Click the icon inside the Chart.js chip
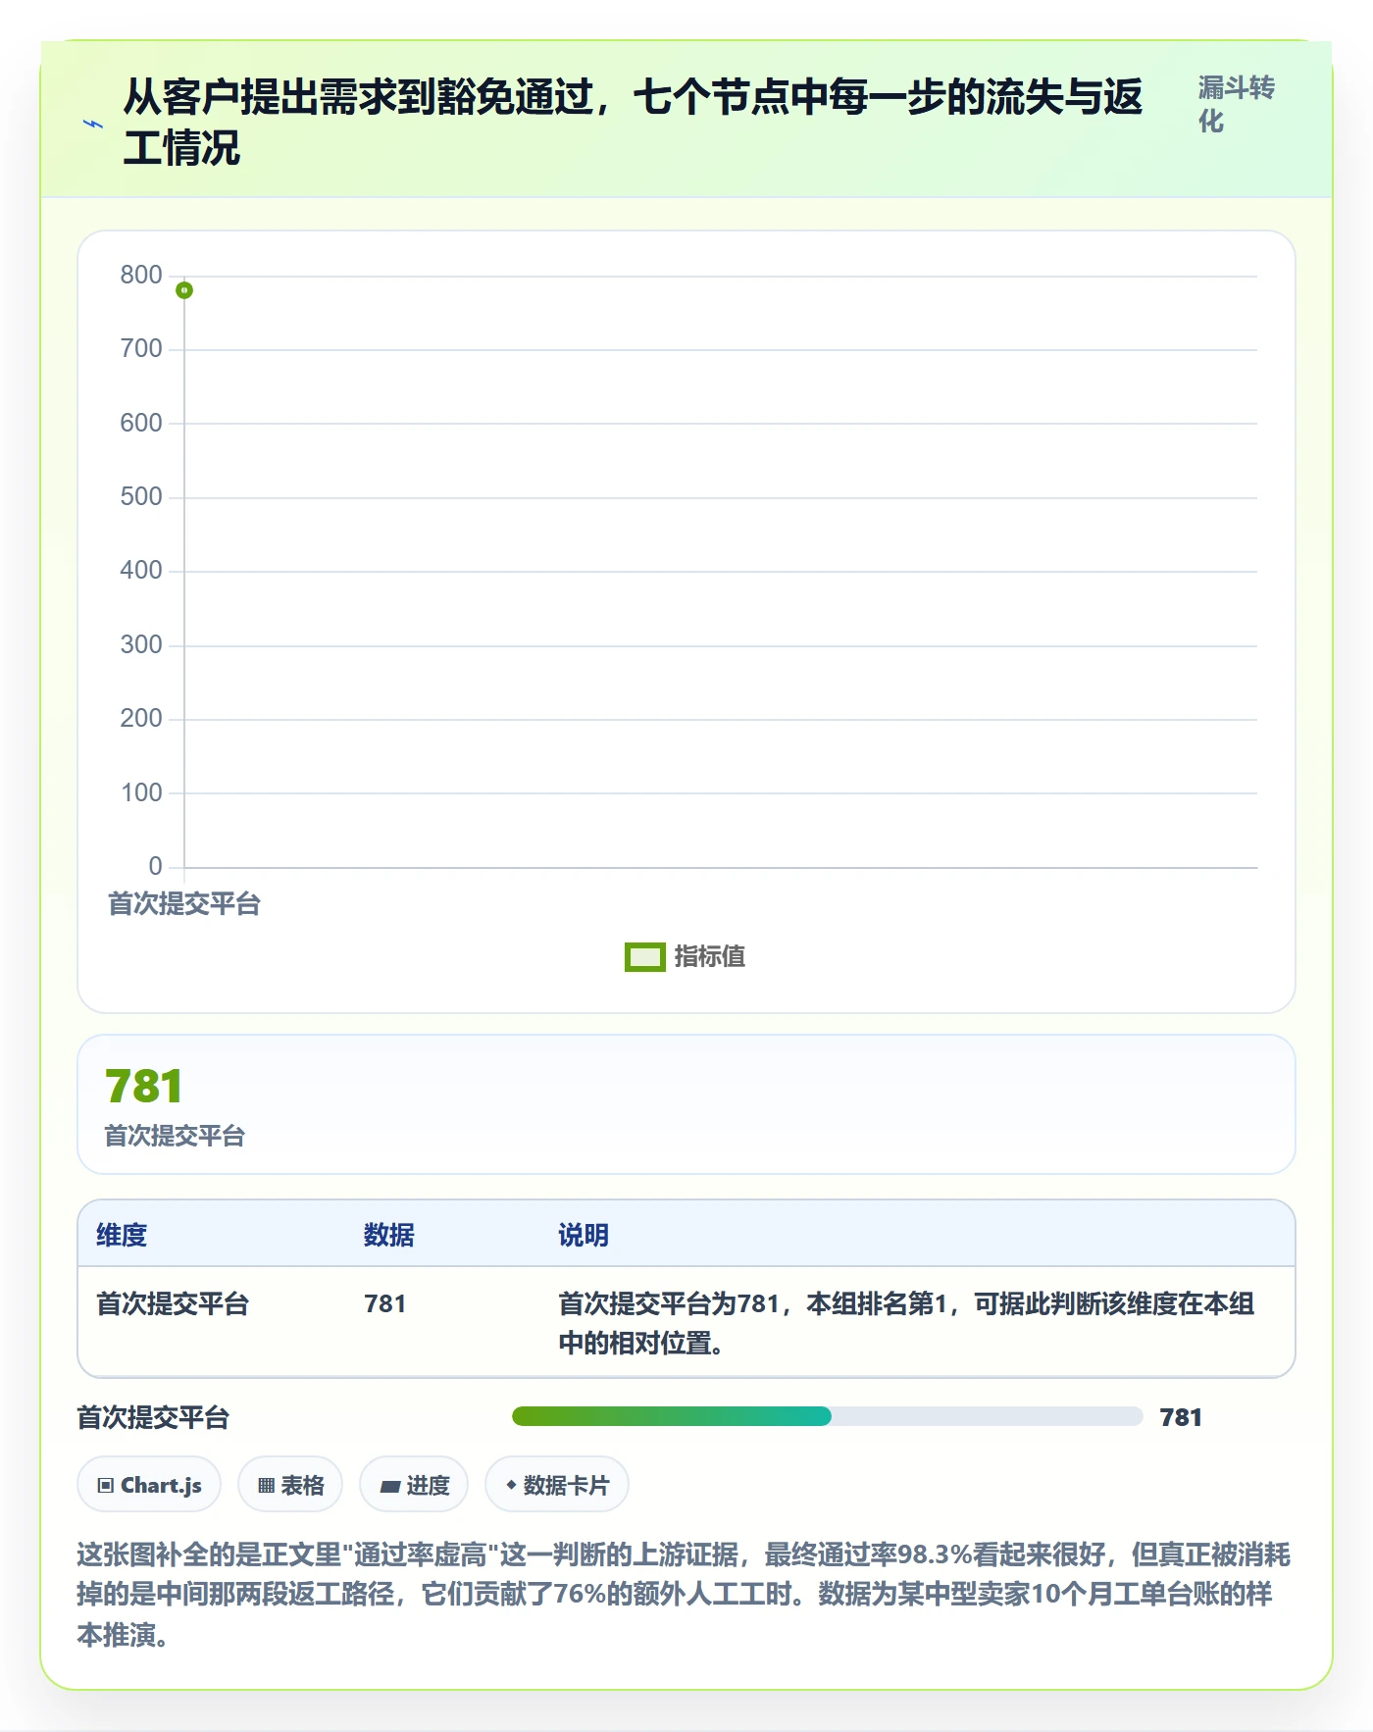This screenshot has width=1373, height=1732. pyautogui.click(x=106, y=1485)
